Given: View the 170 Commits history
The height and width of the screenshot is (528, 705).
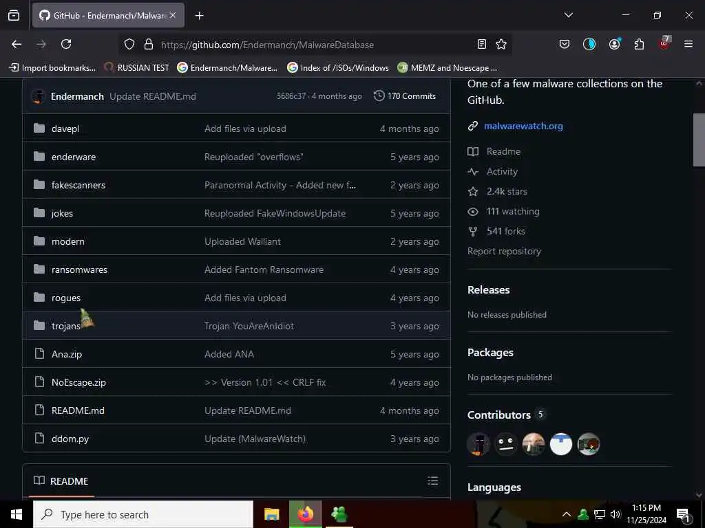Looking at the screenshot, I should (x=405, y=96).
